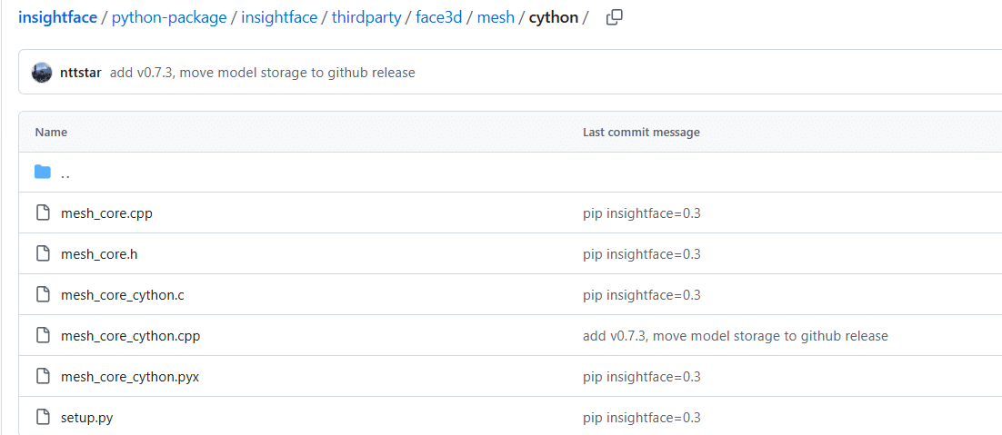The image size is (1002, 435).
Task: Open nttstar author profile link
Action: pyautogui.click(x=80, y=73)
